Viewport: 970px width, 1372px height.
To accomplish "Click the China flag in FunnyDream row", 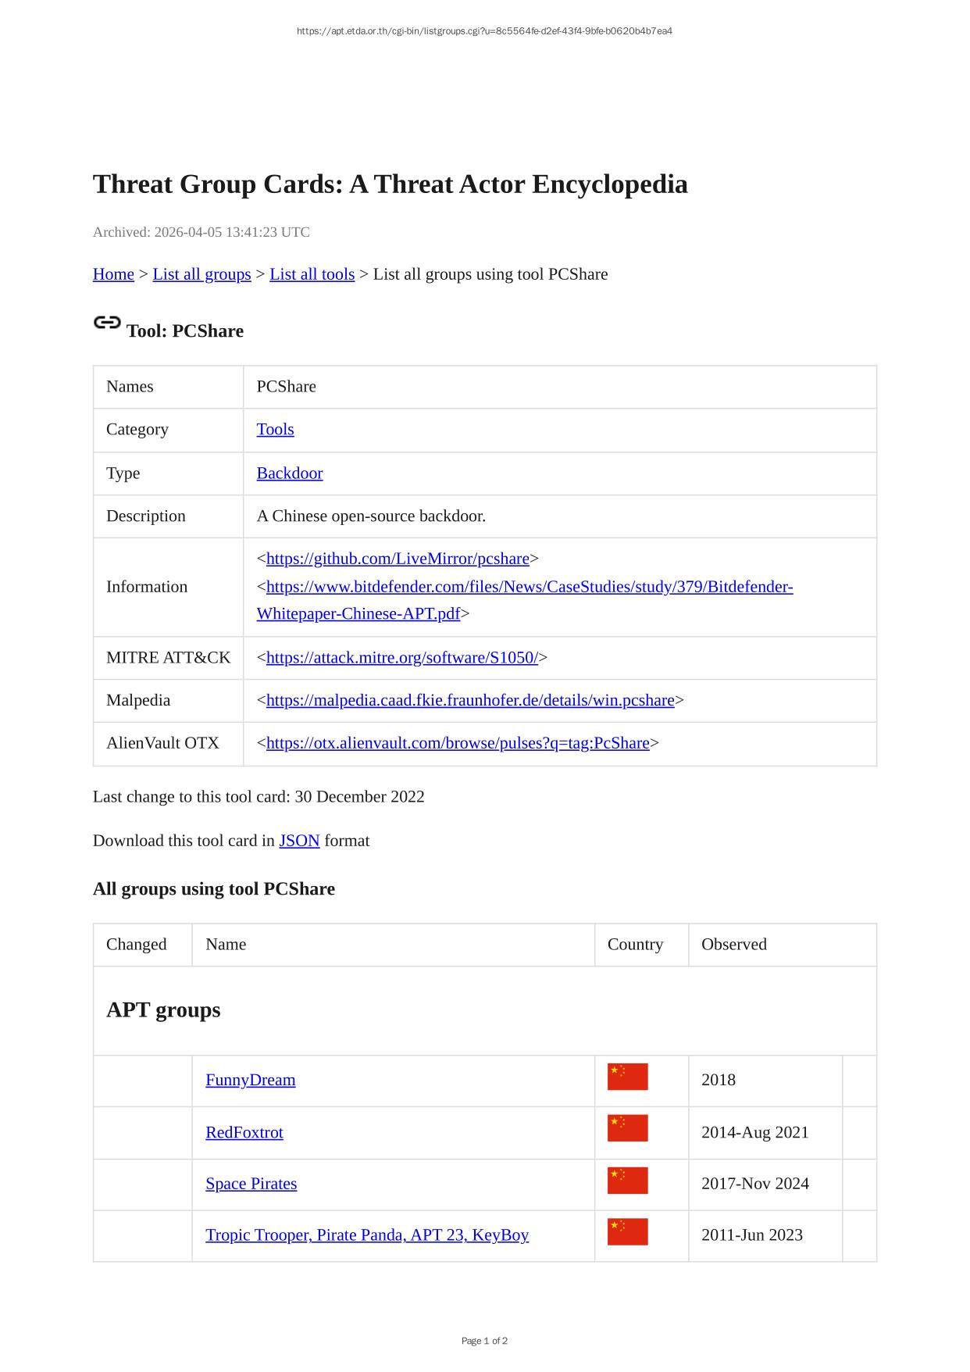I will pyautogui.click(x=627, y=1077).
